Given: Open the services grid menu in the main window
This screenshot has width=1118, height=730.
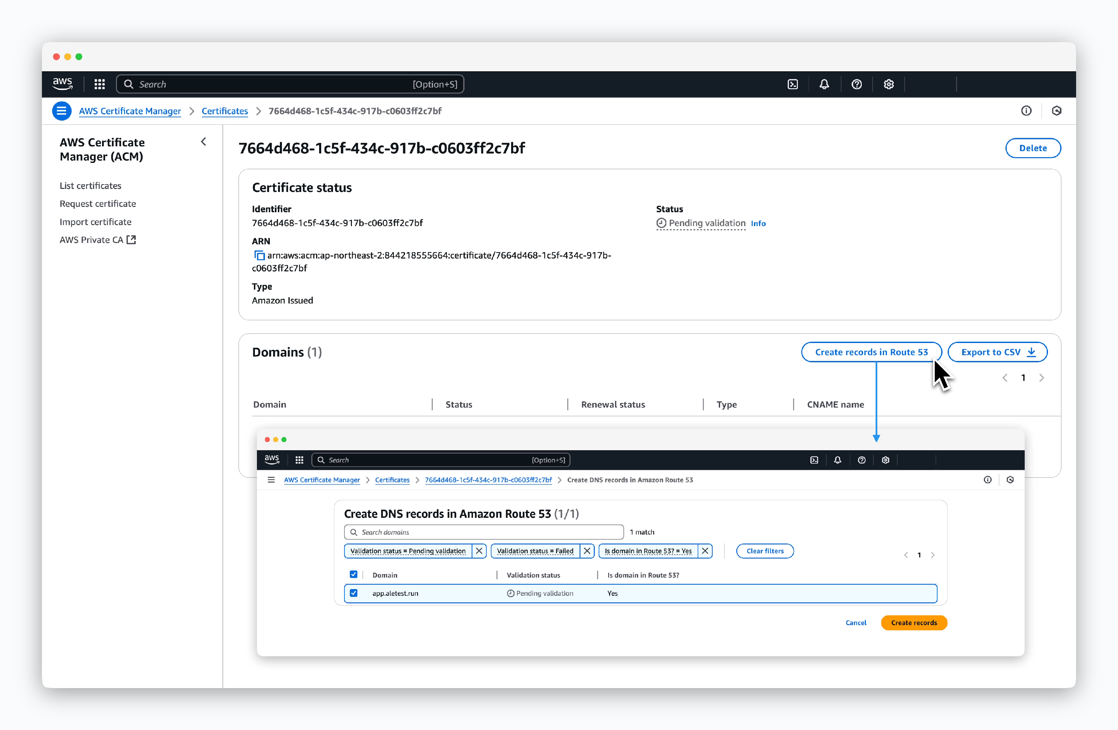Looking at the screenshot, I should pyautogui.click(x=100, y=84).
